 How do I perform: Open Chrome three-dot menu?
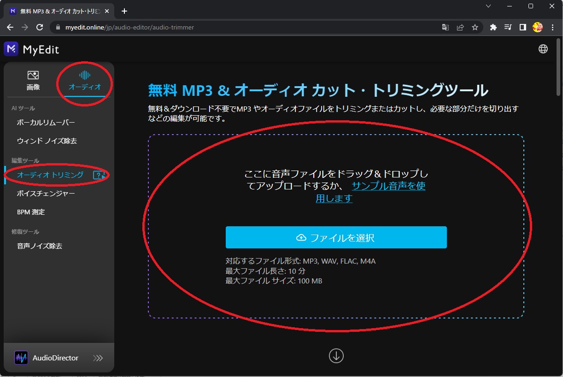(x=552, y=27)
